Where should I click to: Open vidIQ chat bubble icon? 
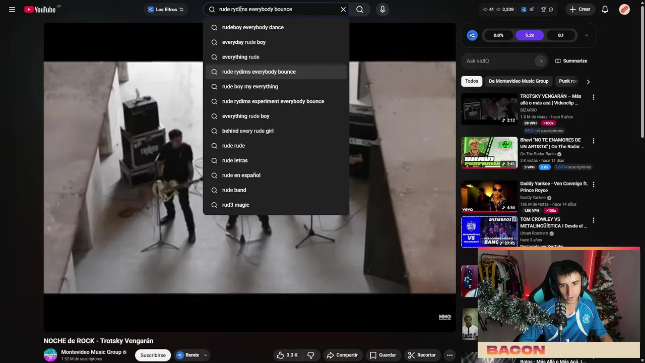point(551,10)
